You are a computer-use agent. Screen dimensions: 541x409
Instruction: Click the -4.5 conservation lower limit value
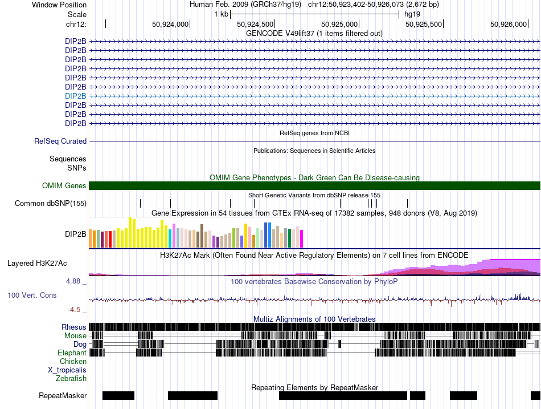pyautogui.click(x=74, y=309)
